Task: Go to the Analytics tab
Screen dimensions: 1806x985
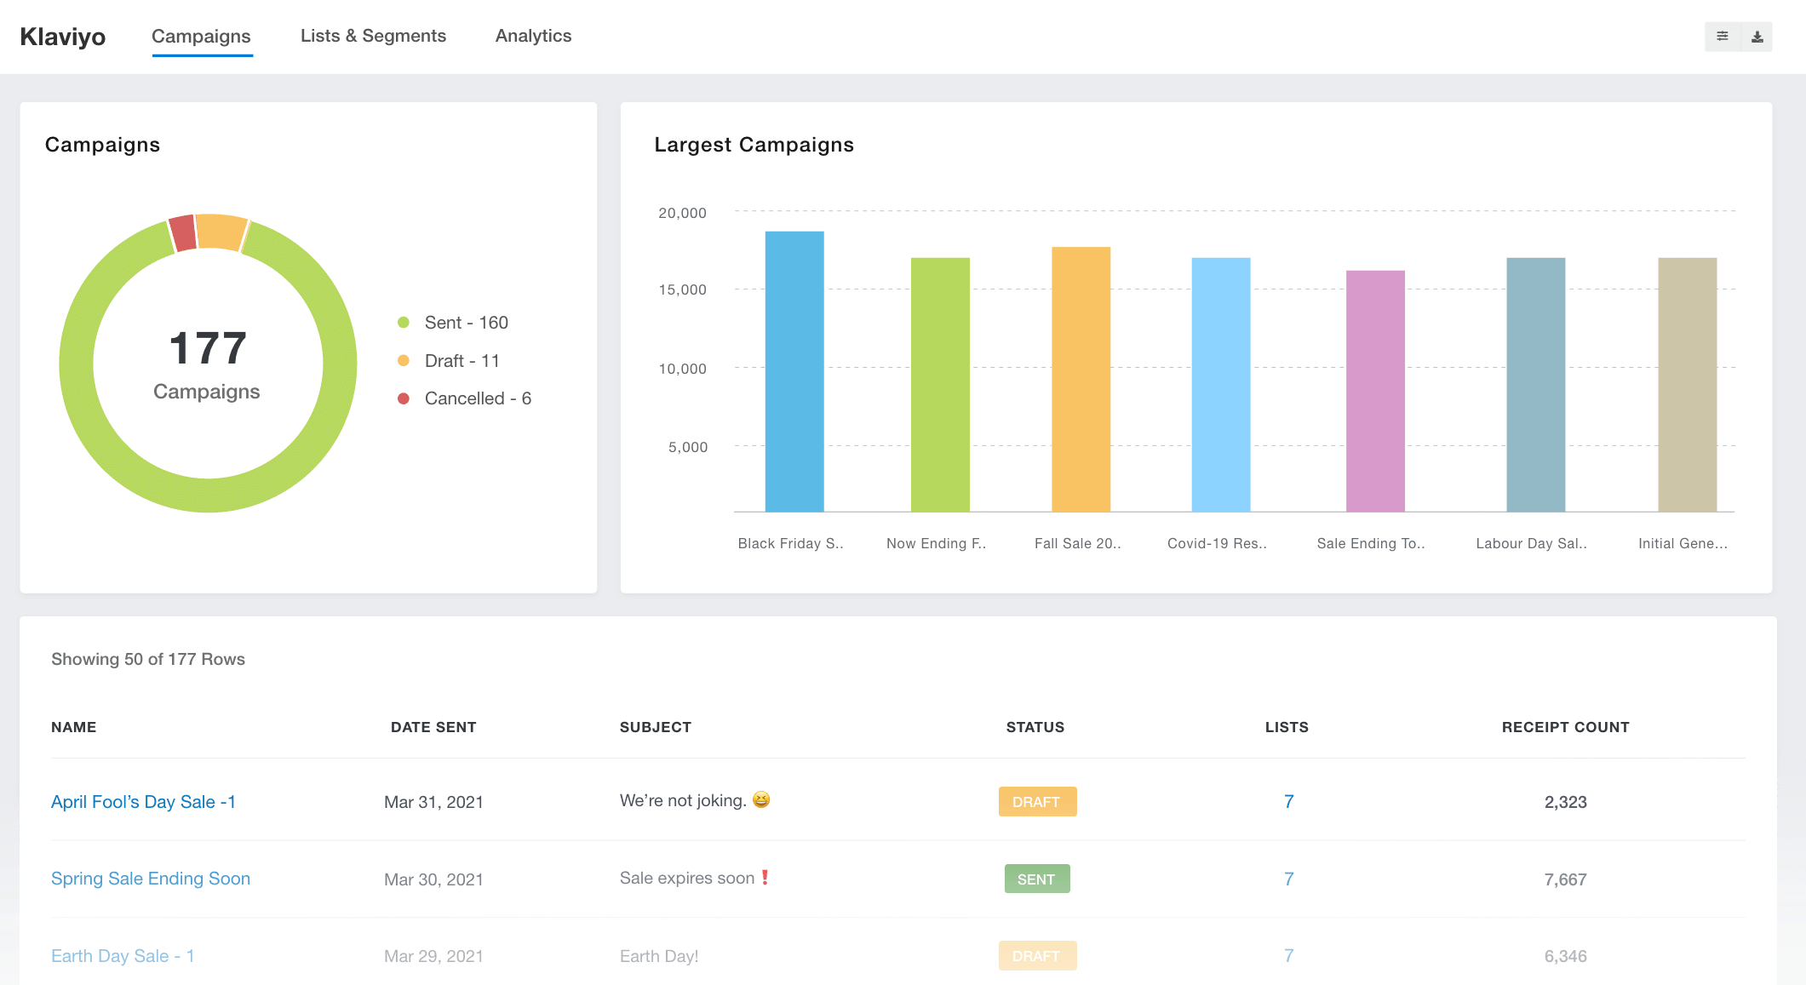Action: pos(533,36)
